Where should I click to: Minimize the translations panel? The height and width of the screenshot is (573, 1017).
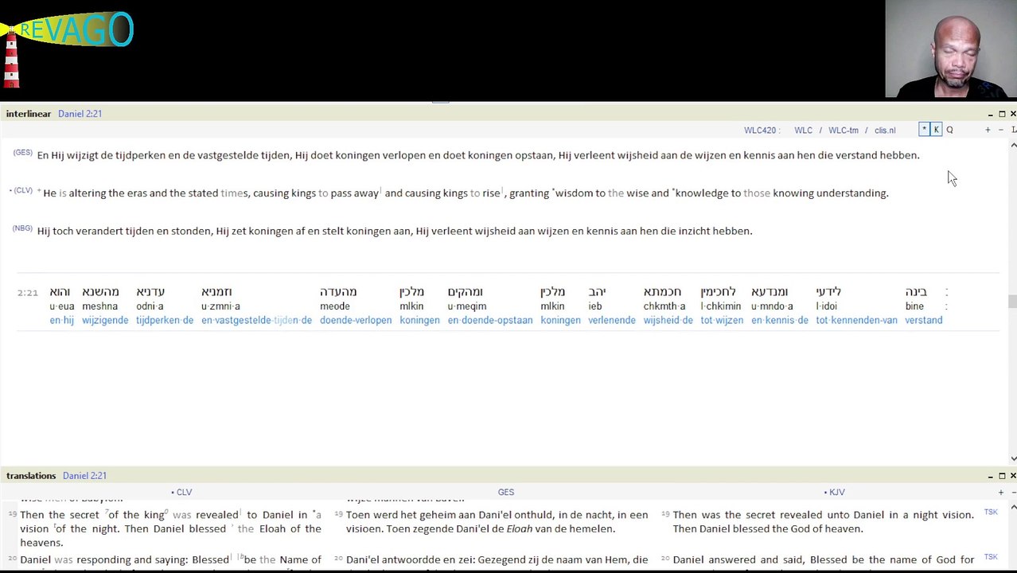point(990,476)
